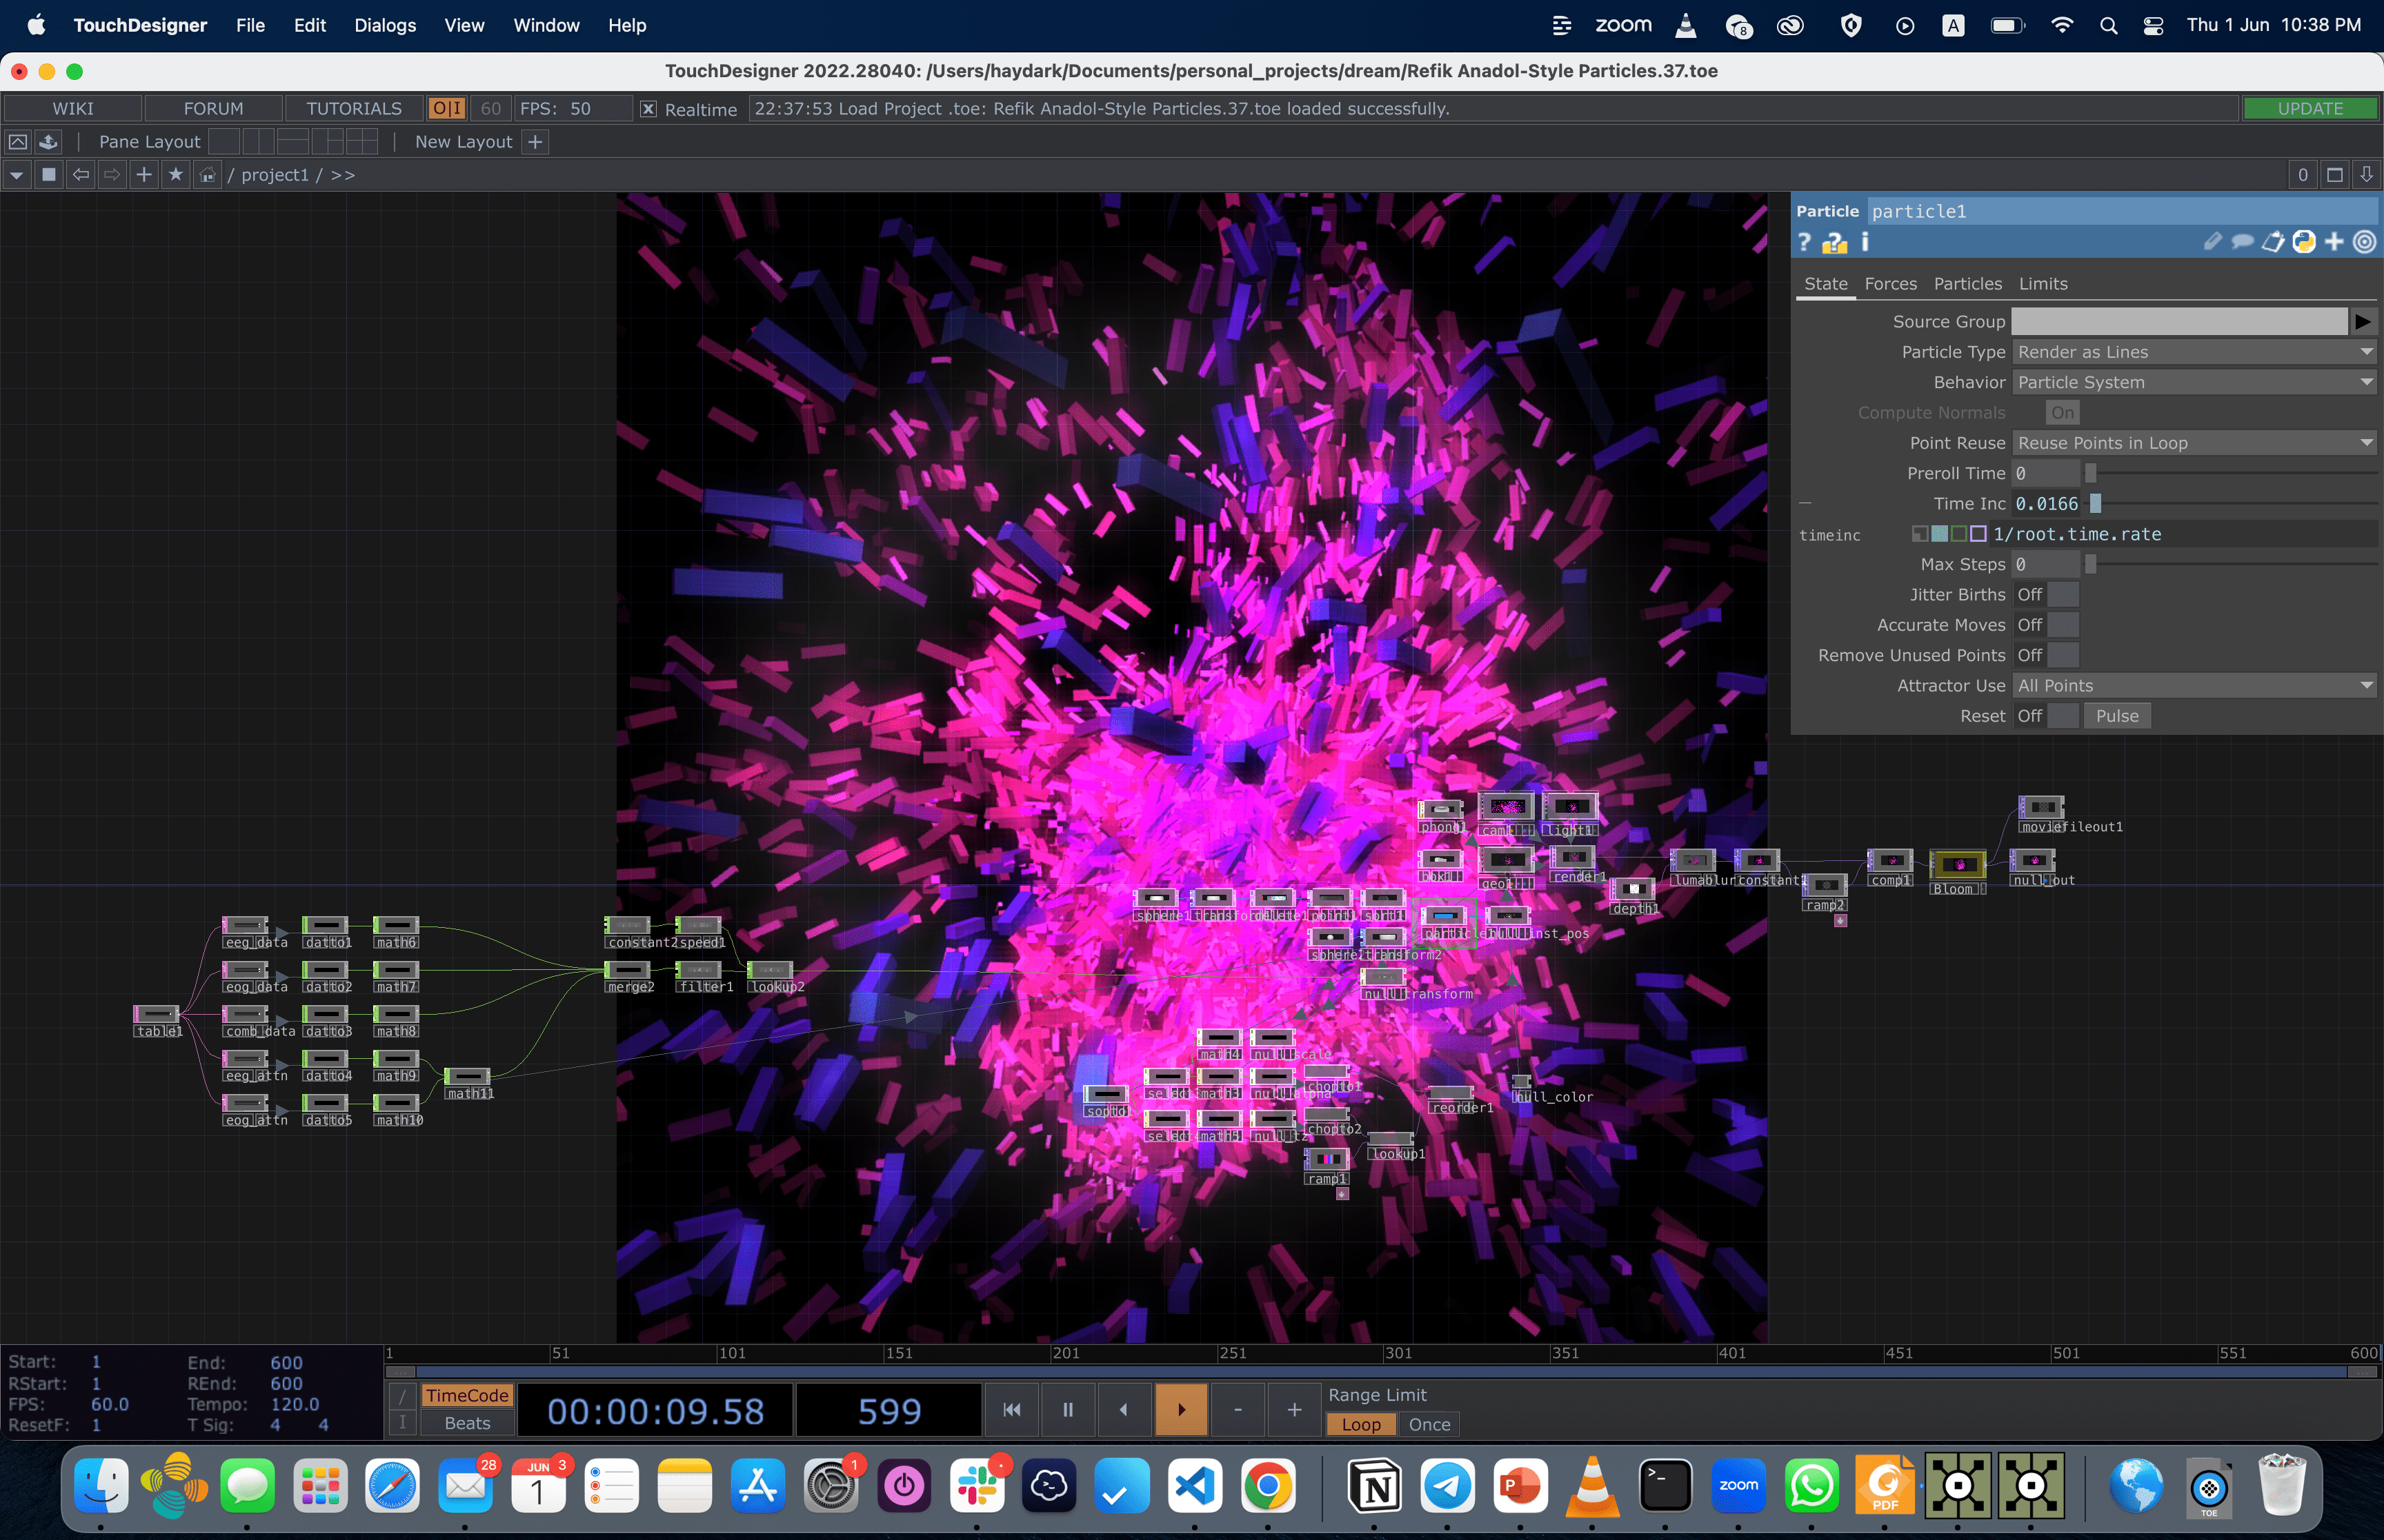Click the TUTORIALS button
This screenshot has width=2384, height=1540.
(x=353, y=109)
